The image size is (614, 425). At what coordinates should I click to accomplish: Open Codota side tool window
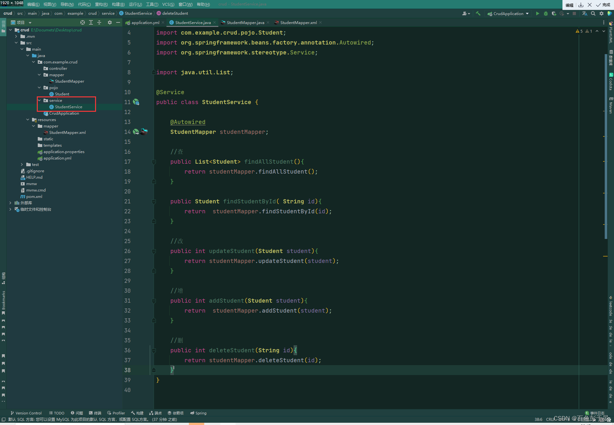pyautogui.click(x=611, y=81)
